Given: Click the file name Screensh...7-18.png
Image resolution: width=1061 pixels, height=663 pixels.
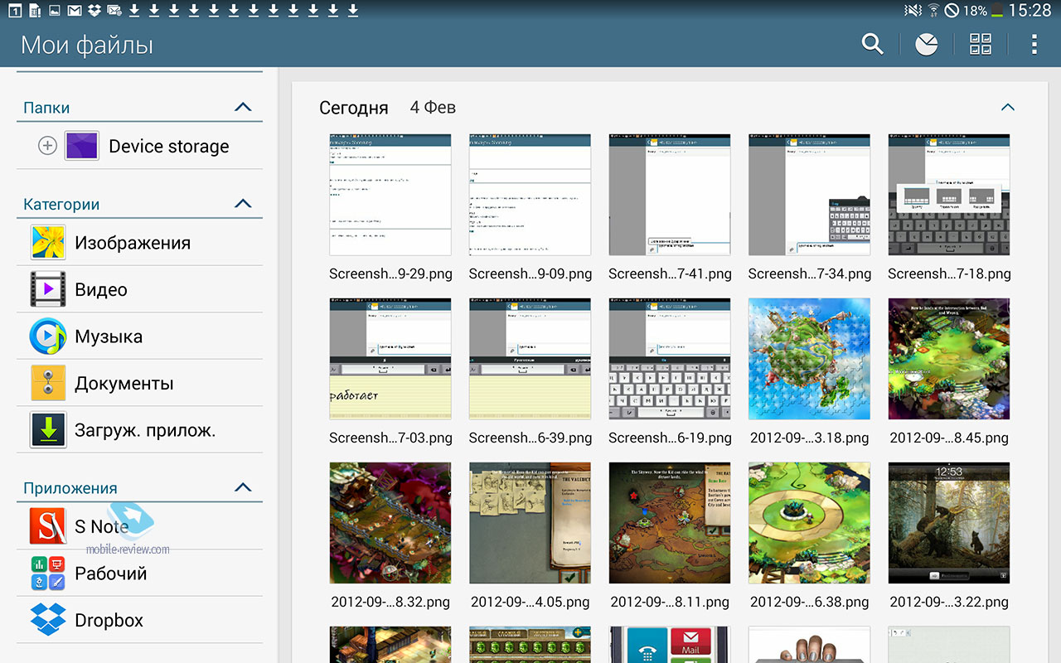Looking at the screenshot, I should (949, 273).
